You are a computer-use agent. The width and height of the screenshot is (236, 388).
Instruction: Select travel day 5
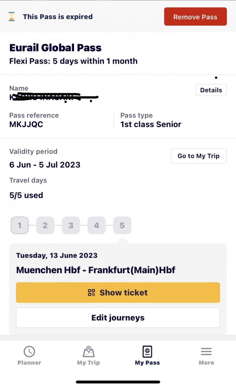(x=122, y=225)
